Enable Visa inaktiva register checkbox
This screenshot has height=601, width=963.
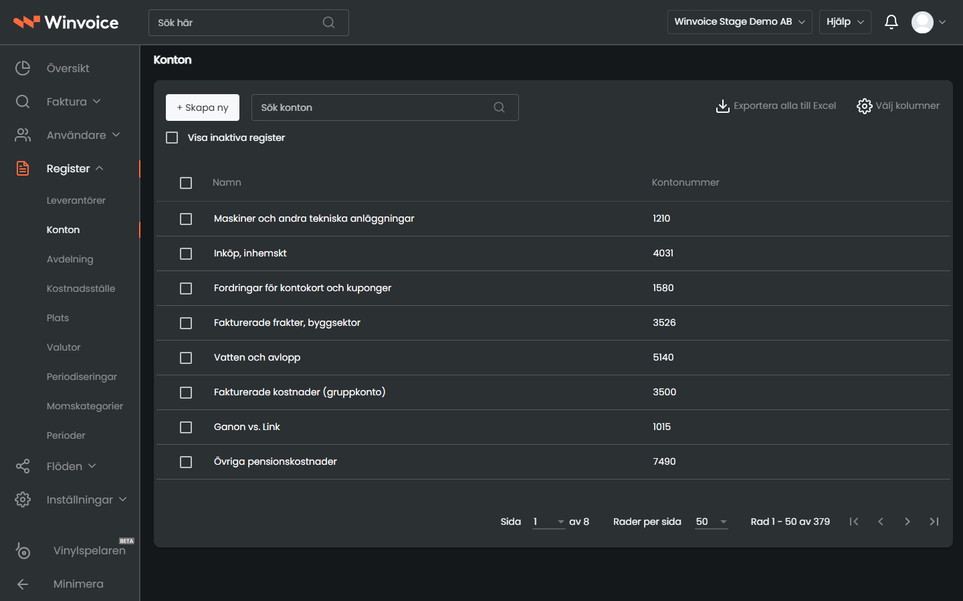tap(172, 138)
